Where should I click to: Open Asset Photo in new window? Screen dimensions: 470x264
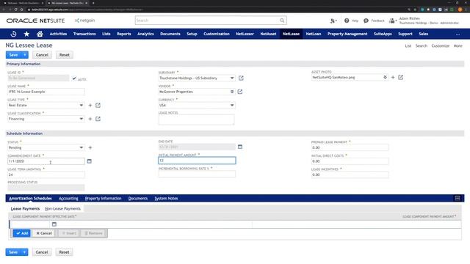point(401,77)
